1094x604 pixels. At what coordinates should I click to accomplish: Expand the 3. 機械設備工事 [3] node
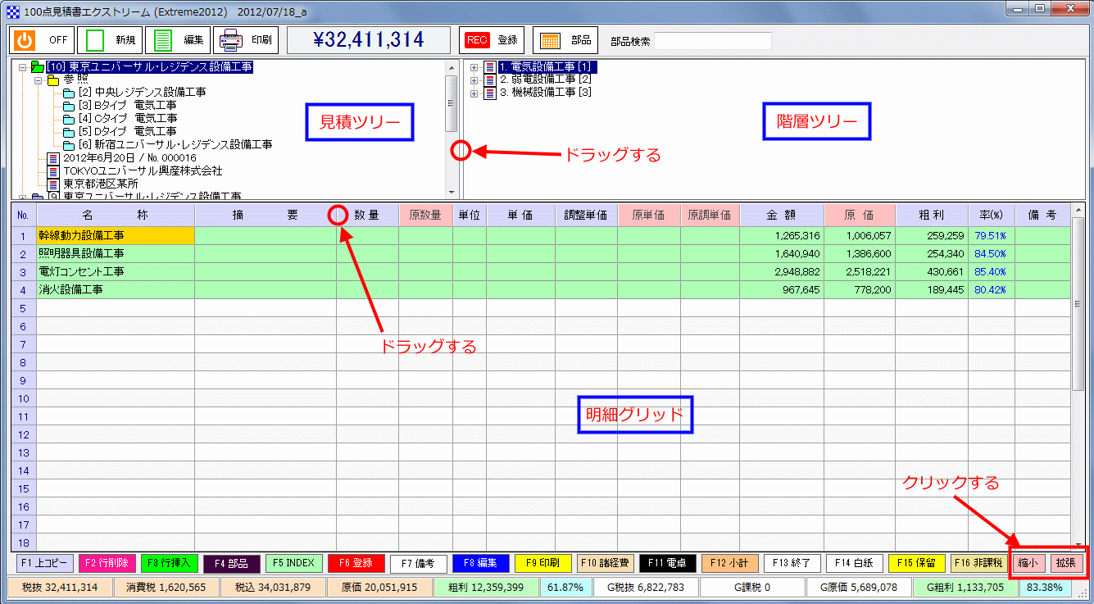coord(473,92)
